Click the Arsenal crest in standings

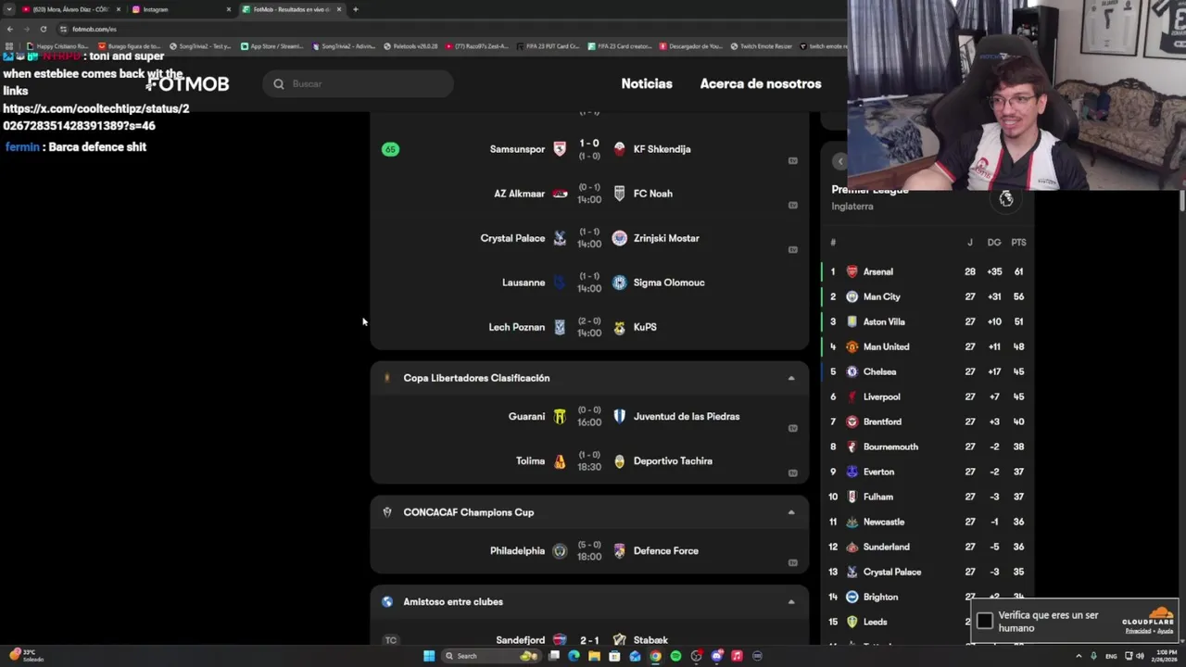[x=852, y=272]
